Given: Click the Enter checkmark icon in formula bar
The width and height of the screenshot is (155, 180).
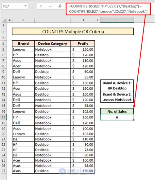Looking at the screenshot, I should (51, 6).
